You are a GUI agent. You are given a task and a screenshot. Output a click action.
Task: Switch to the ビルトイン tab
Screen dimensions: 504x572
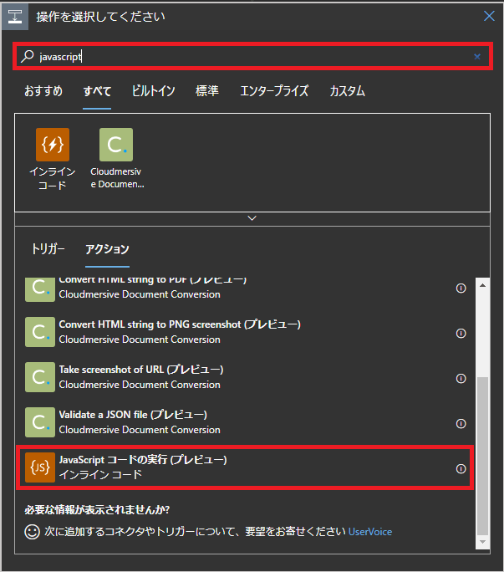tap(154, 91)
